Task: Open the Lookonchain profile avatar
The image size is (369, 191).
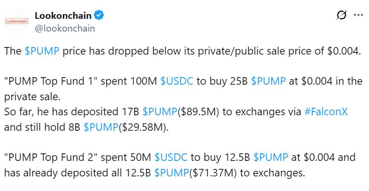Action: (16, 21)
